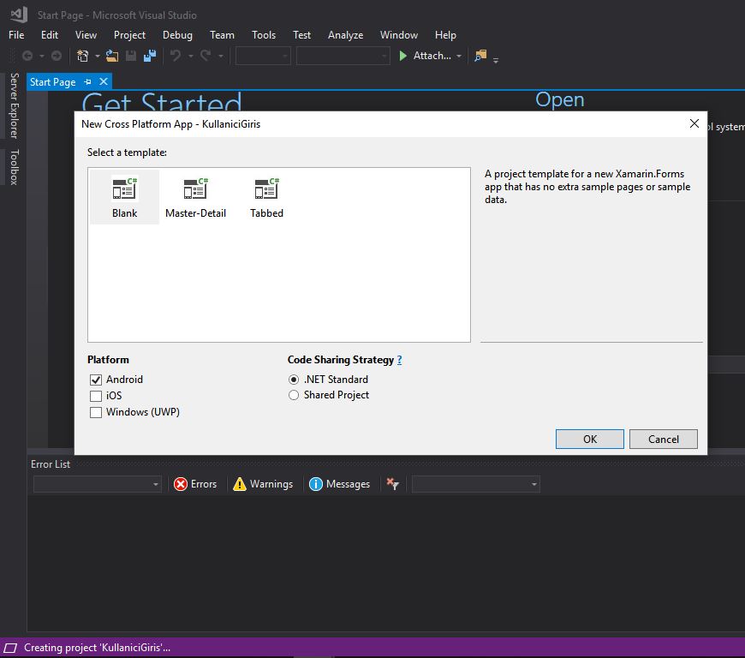Image resolution: width=745 pixels, height=658 pixels.
Task: Open the Undo history dropdown arrow
Action: [x=190, y=56]
